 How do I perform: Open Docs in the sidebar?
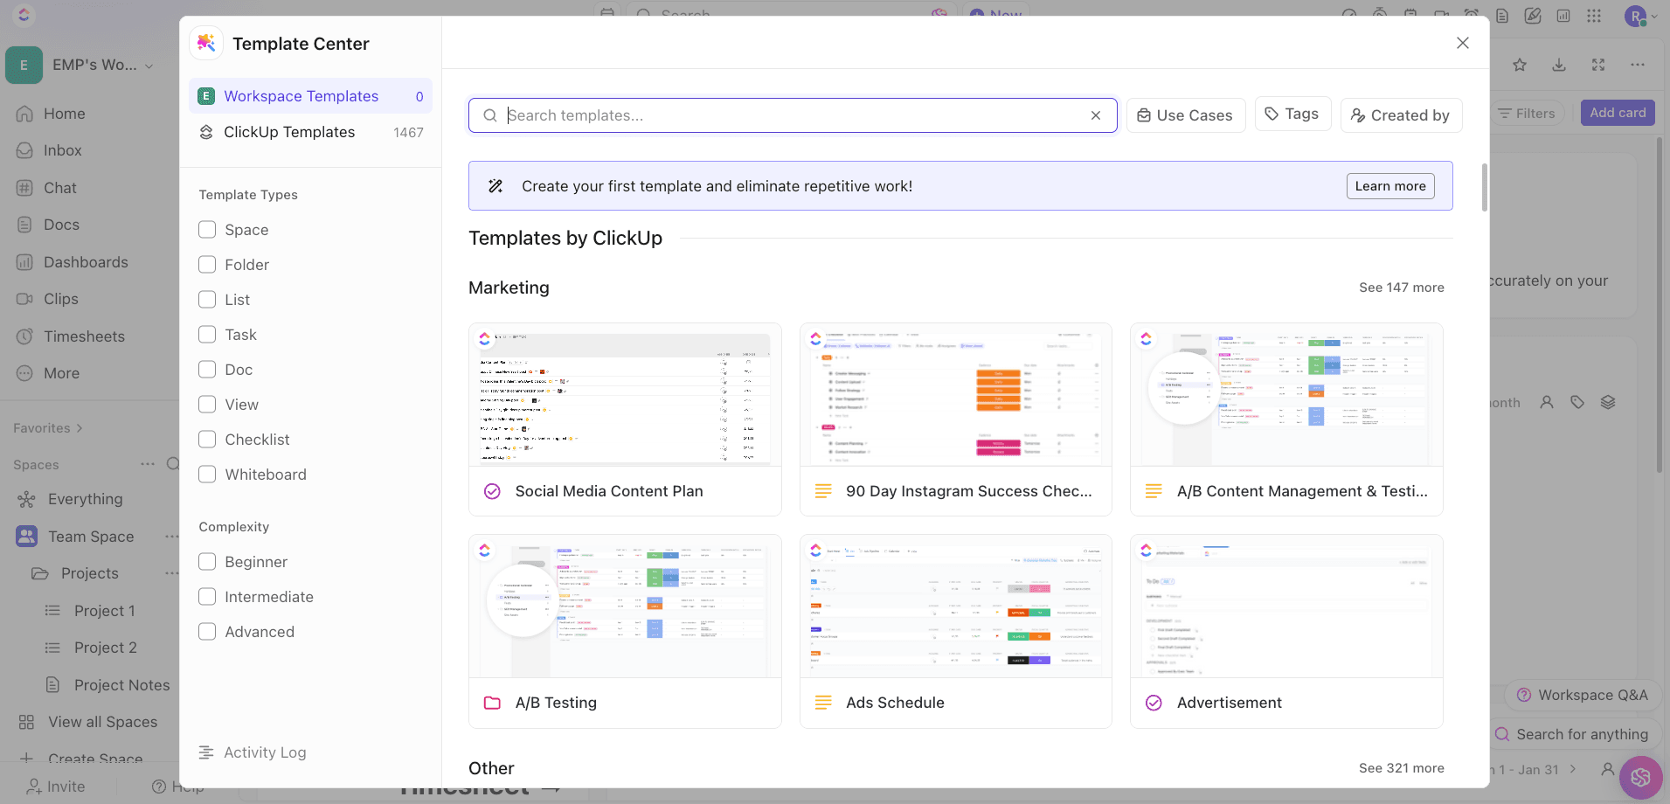[49, 225]
